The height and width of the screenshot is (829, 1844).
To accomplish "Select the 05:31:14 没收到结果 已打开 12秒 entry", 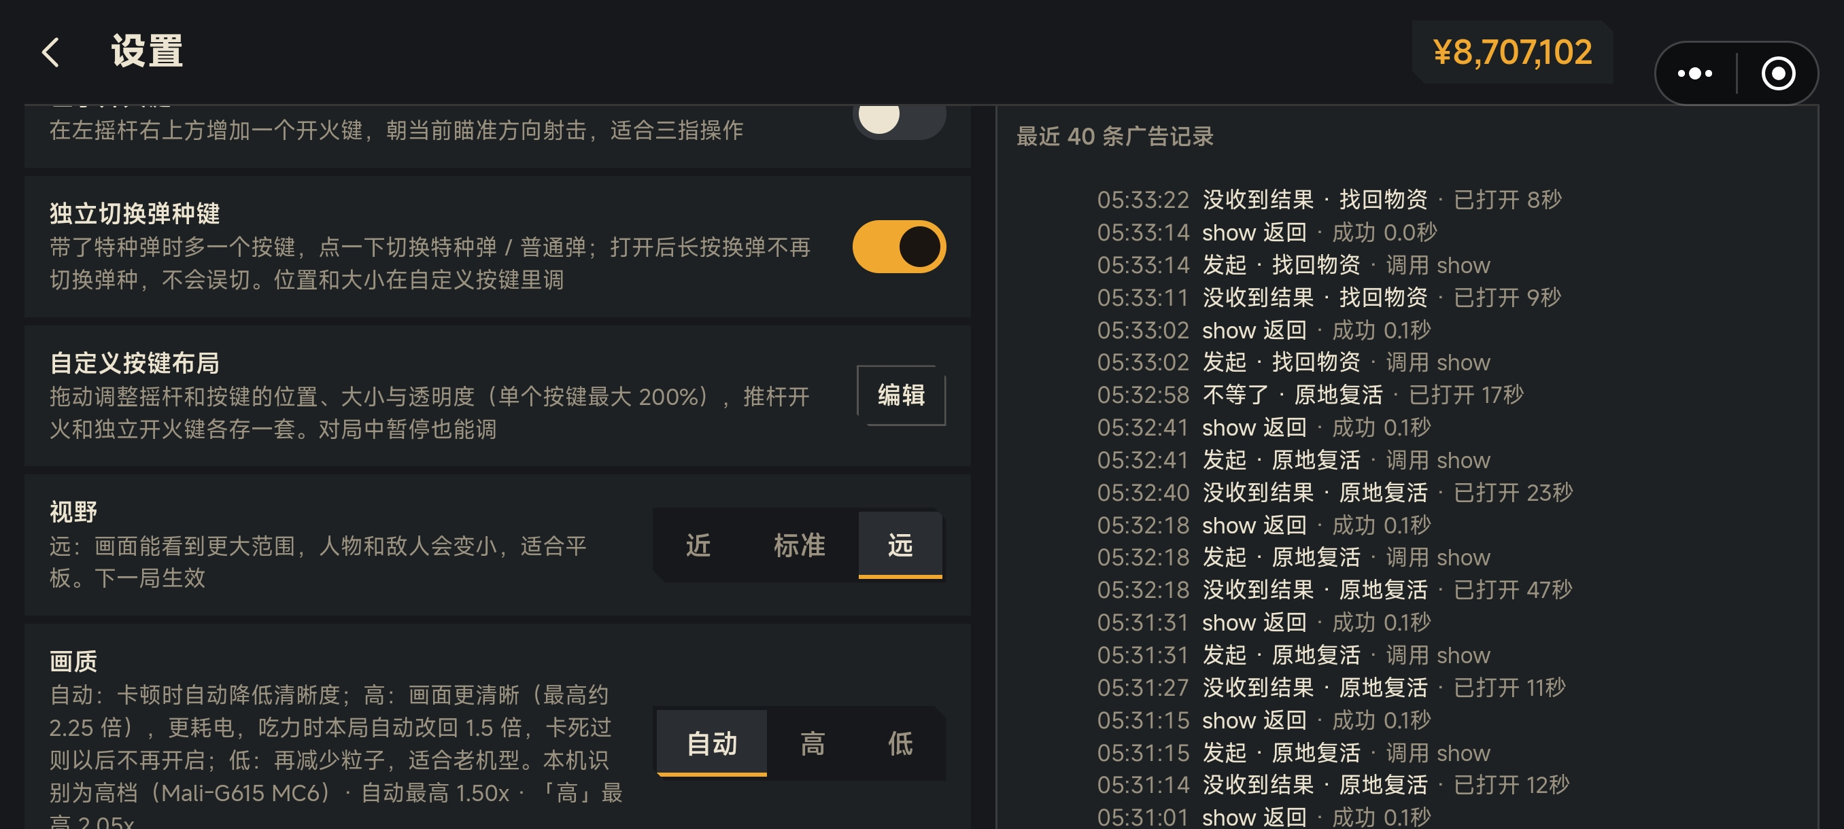I will click(x=1333, y=786).
